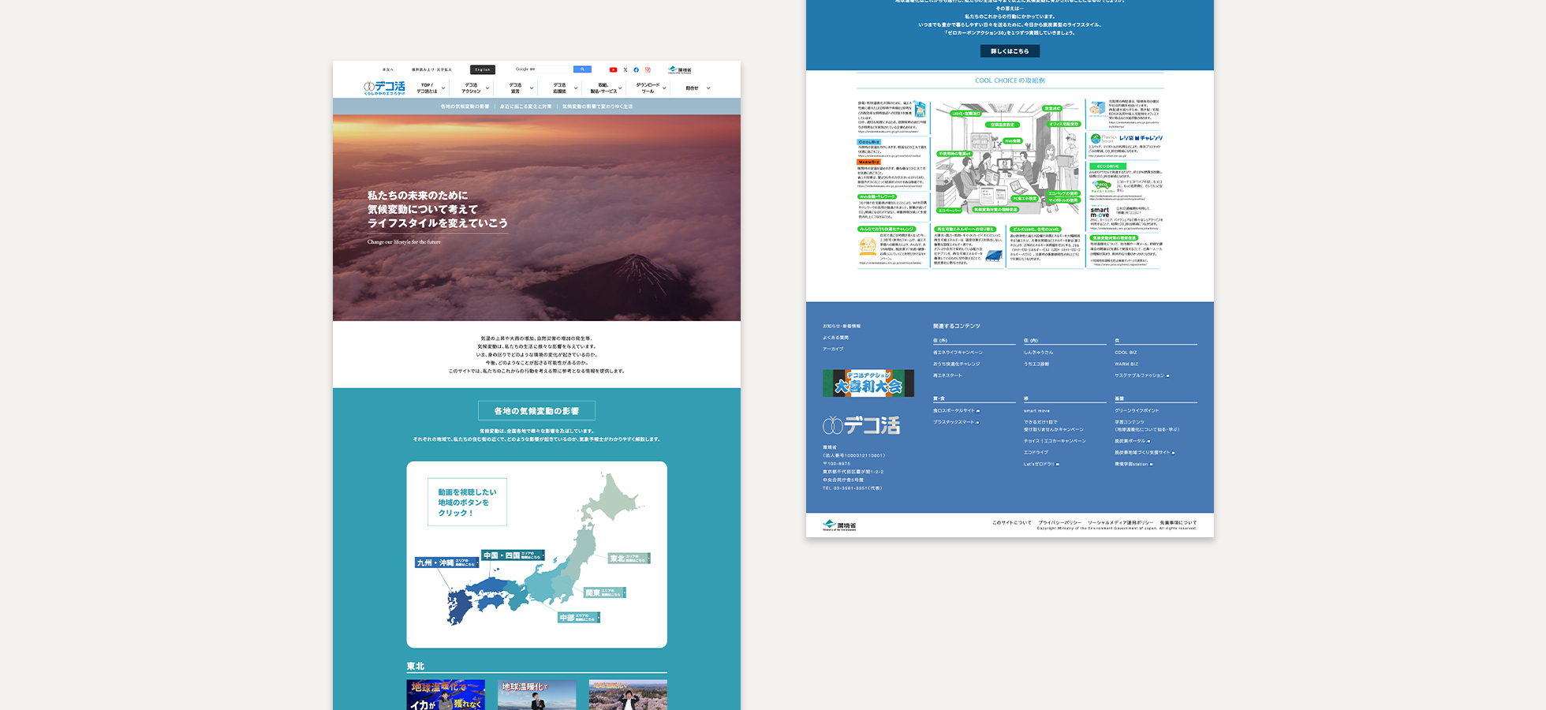Click the 各地の気候変動の影響 section heading box
Screen dimensions: 1546x710
coord(536,411)
